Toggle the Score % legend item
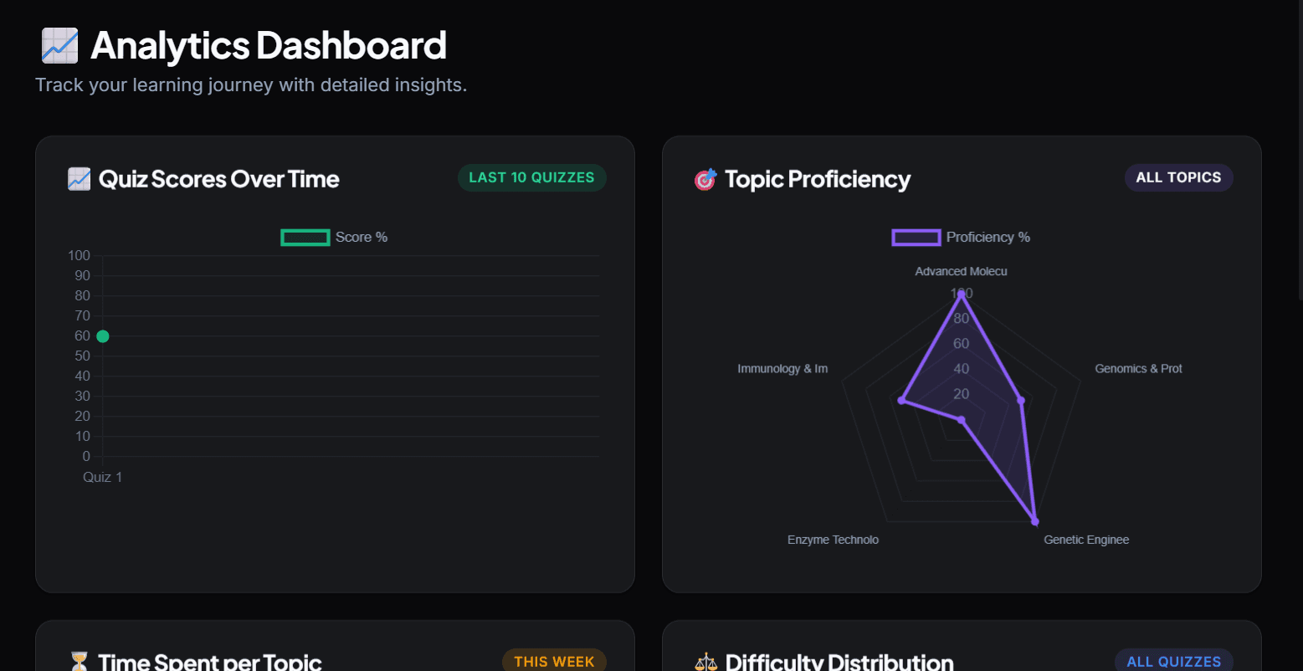This screenshot has width=1303, height=671. coord(335,238)
